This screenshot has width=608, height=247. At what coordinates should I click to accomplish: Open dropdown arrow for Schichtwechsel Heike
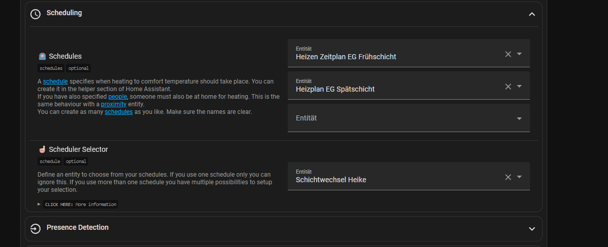[x=519, y=177]
